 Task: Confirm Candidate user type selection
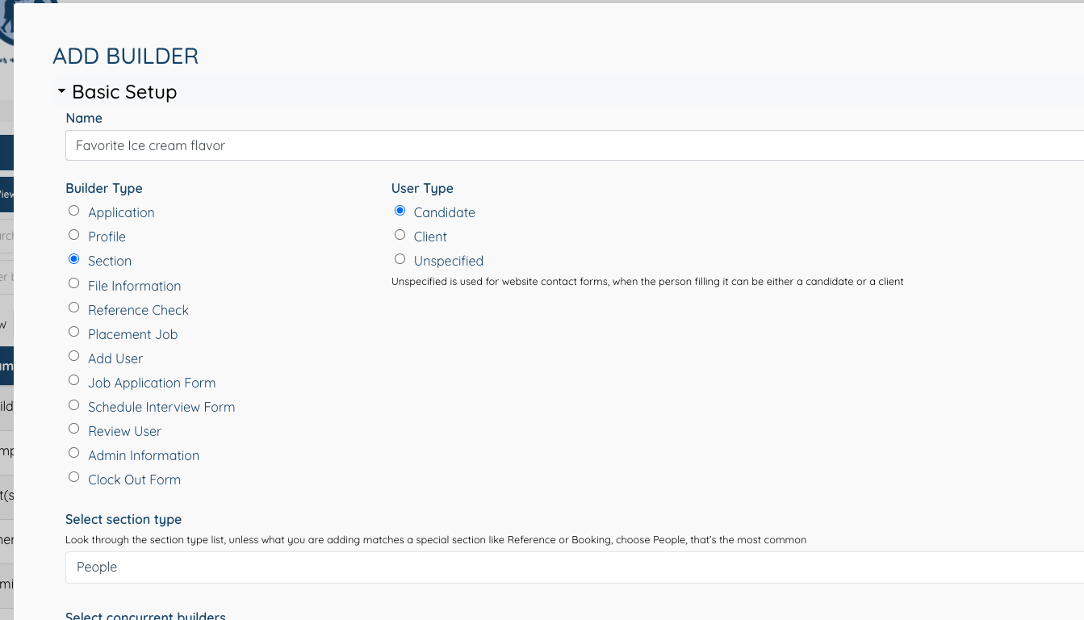pyautogui.click(x=400, y=210)
